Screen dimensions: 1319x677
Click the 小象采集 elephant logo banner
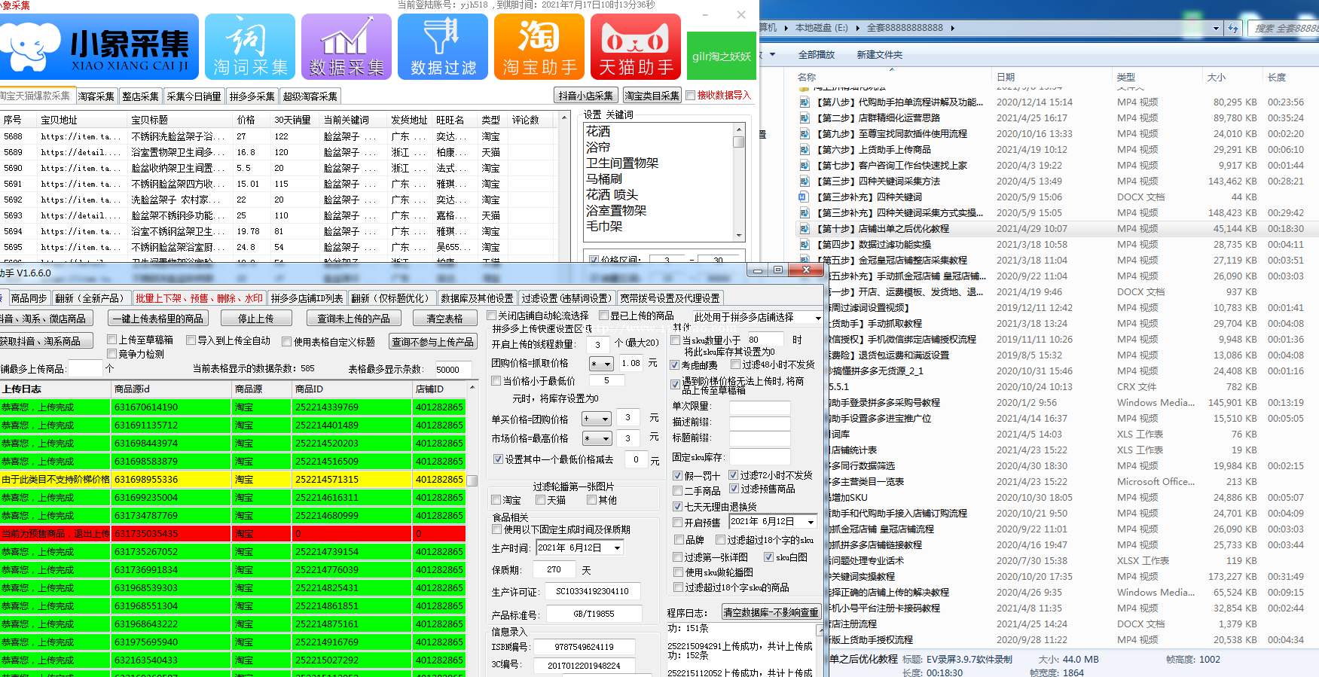(x=99, y=47)
